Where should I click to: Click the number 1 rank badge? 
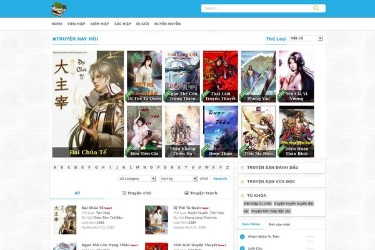(x=242, y=237)
